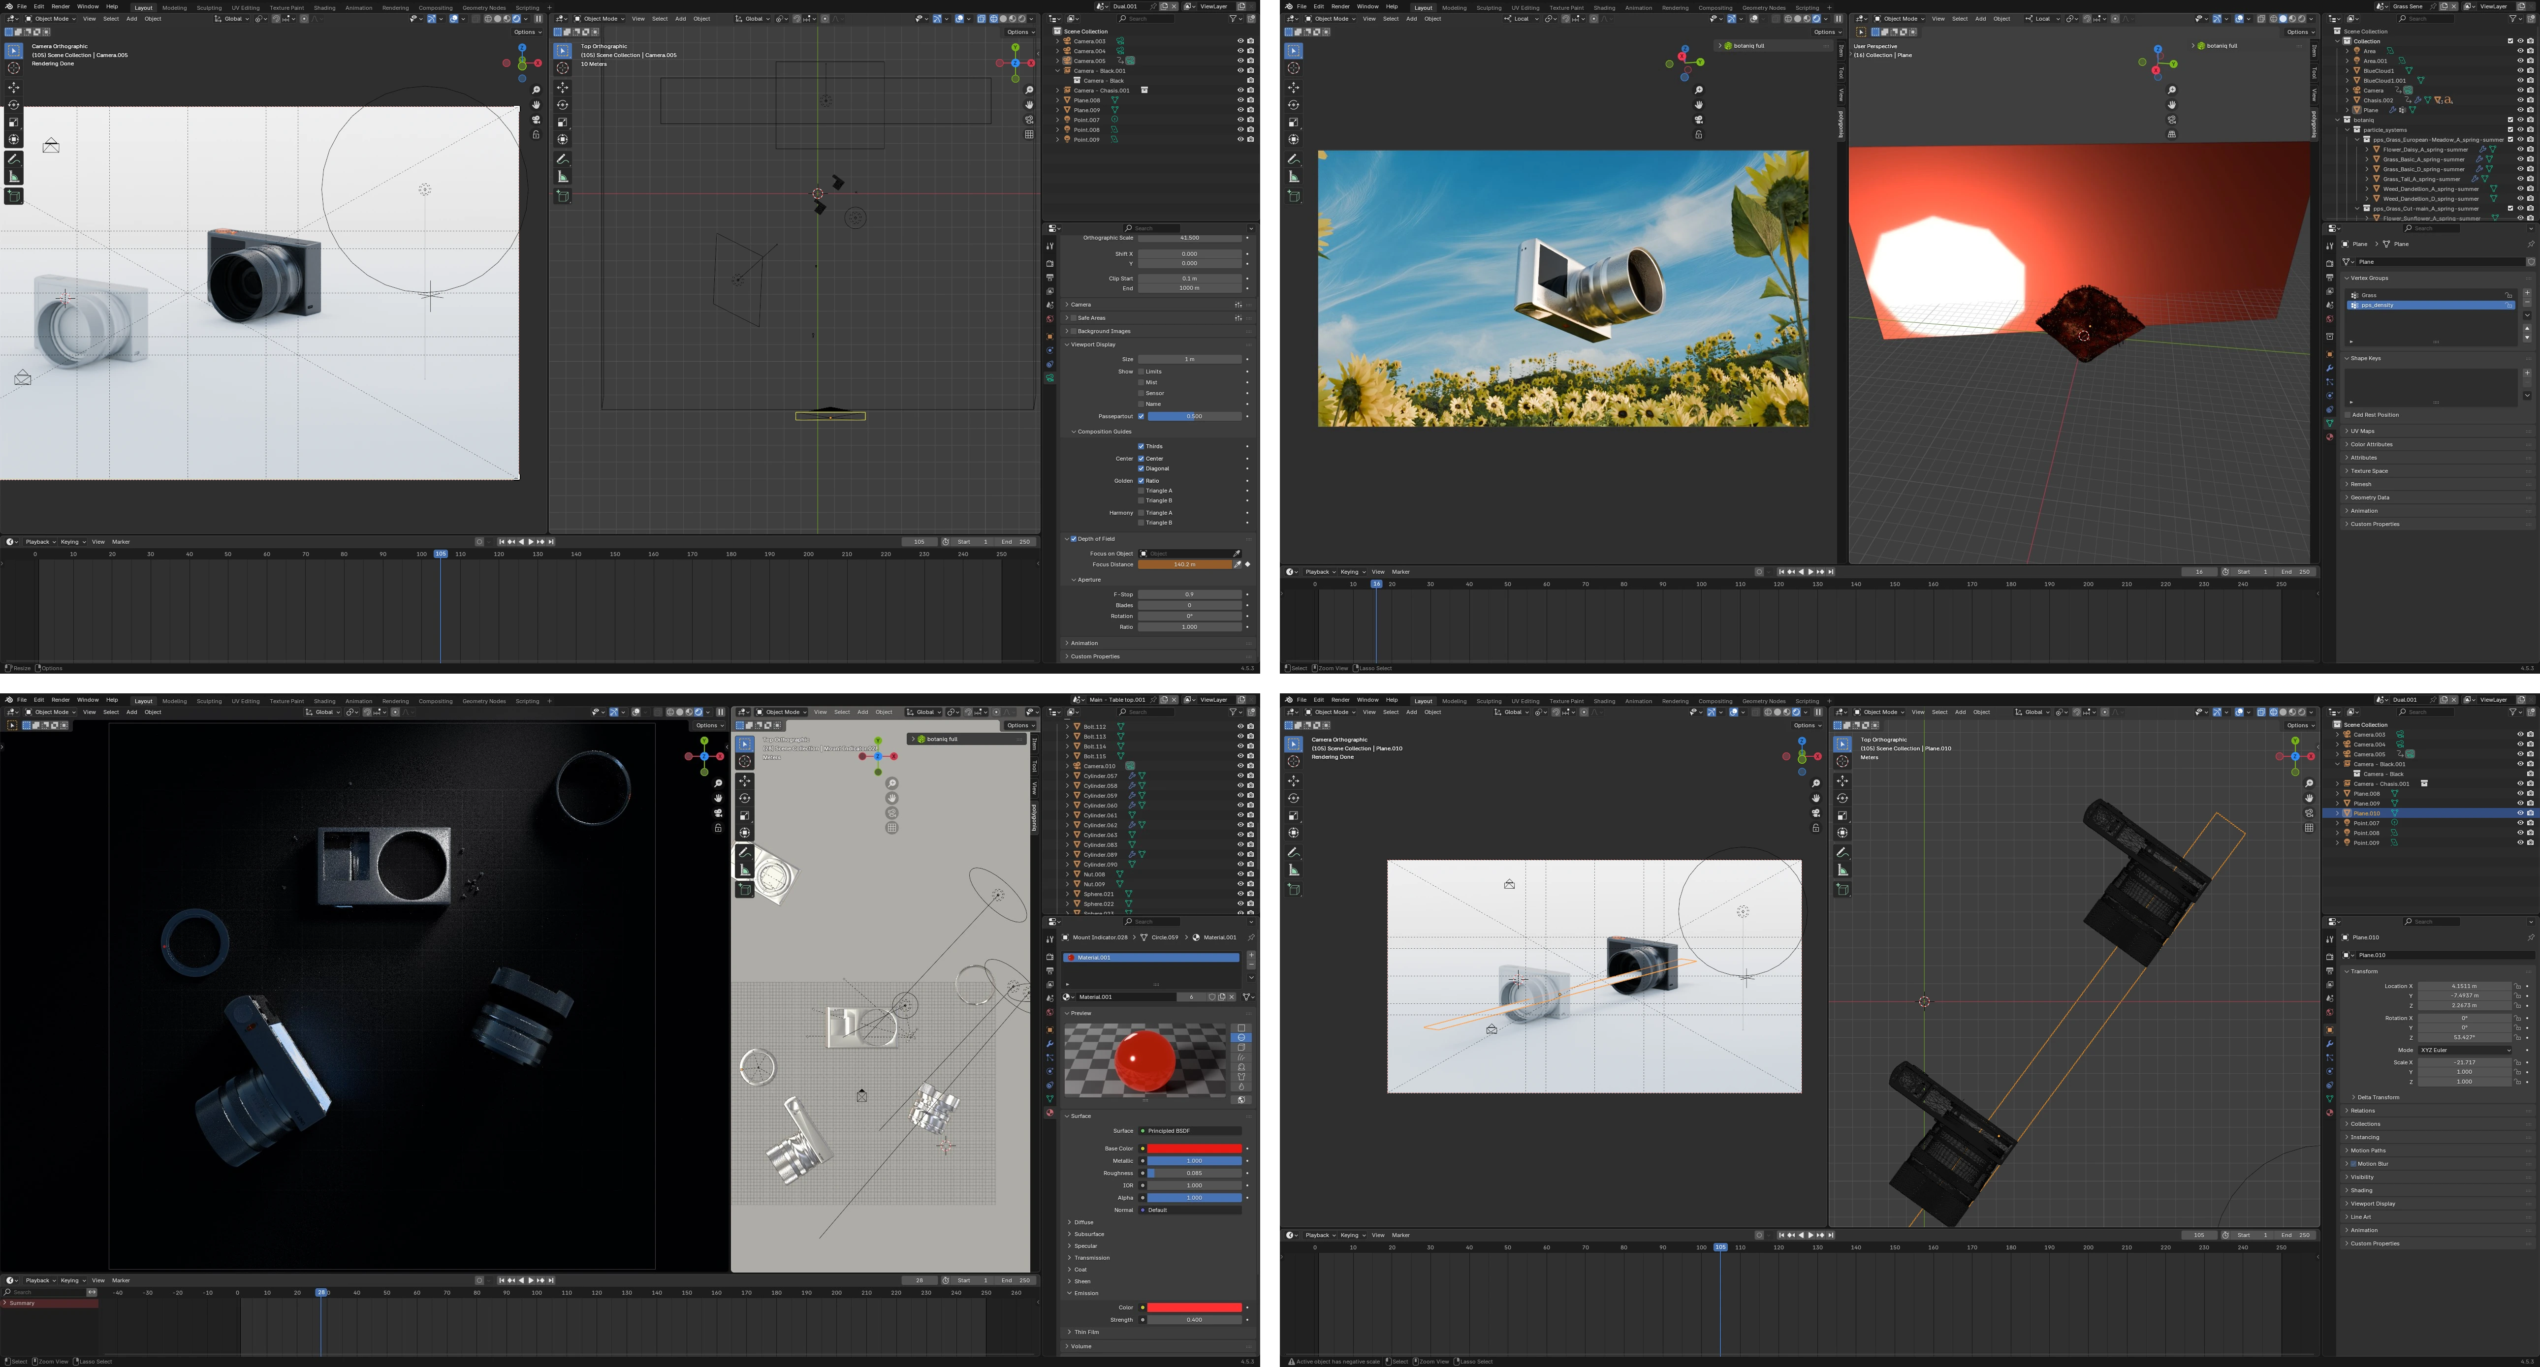Pin the Plane.010 properties editor
The image size is (2540, 1367).
[2530, 937]
